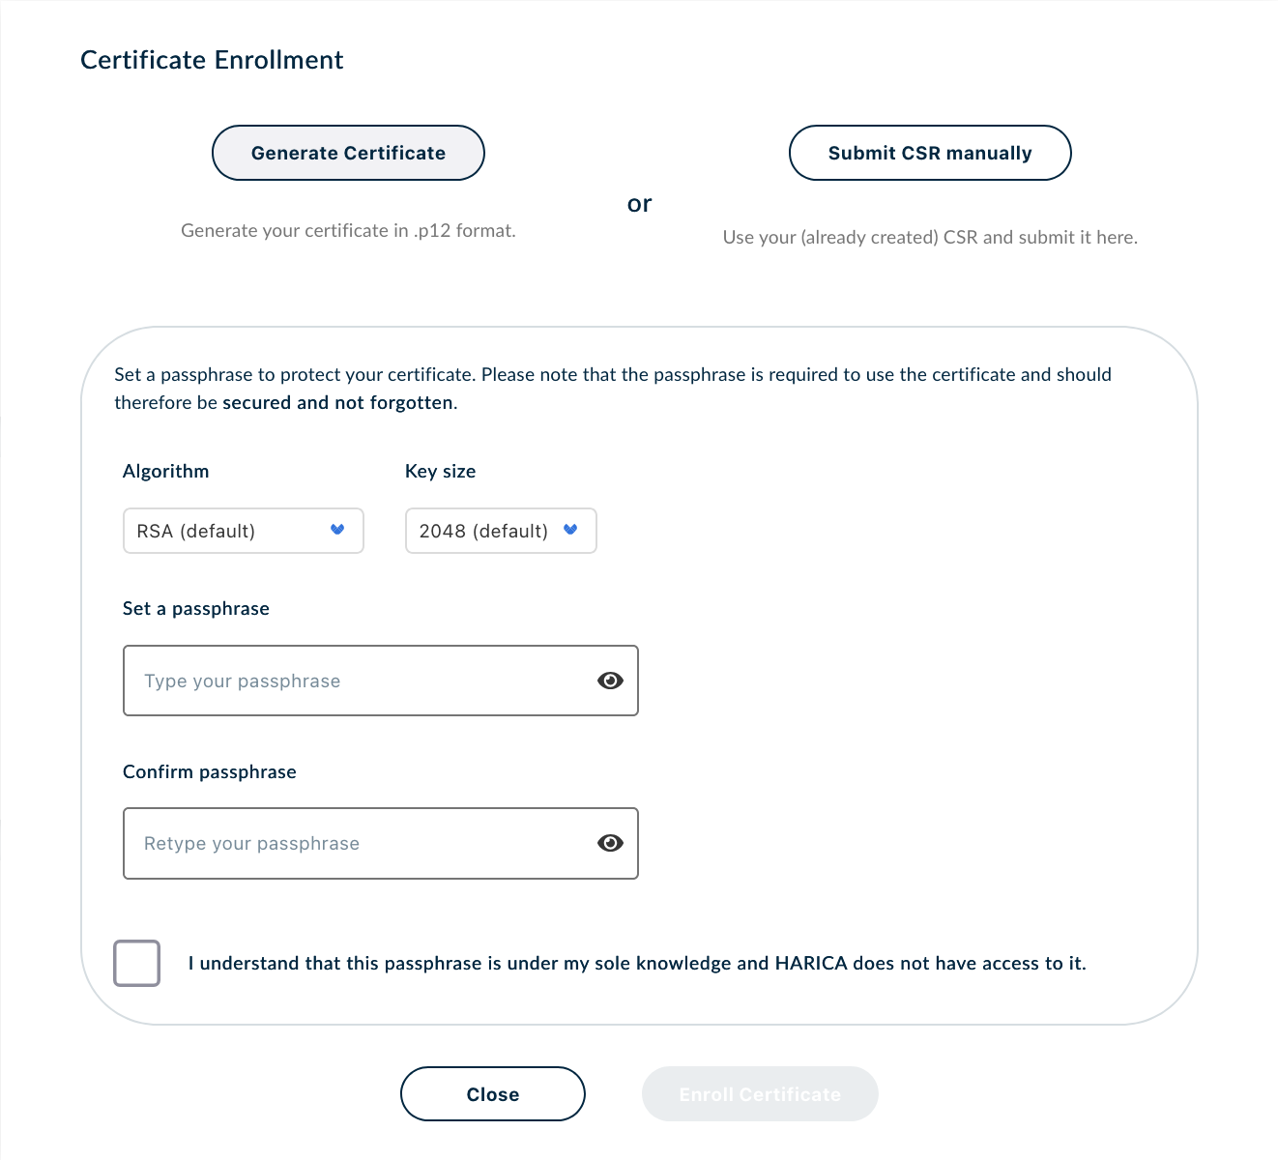Choose Submit CSR manually option
Viewport: 1278px width, 1160px height.
click(x=930, y=153)
